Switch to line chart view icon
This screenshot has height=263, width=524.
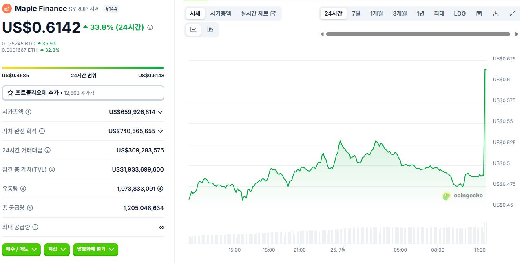coord(194,30)
